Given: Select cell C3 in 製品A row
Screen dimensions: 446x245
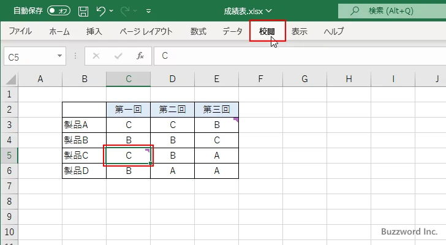Looking at the screenshot, I should pyautogui.click(x=128, y=125).
